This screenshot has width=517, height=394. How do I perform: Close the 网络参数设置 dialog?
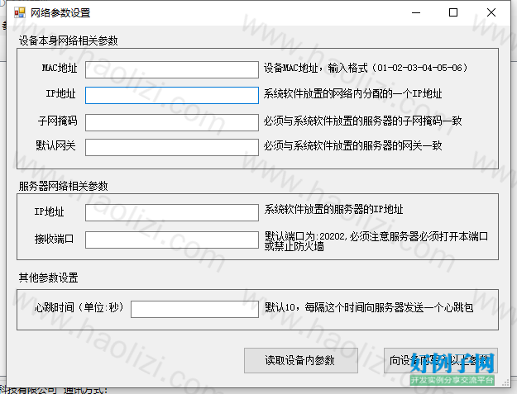[x=491, y=13]
